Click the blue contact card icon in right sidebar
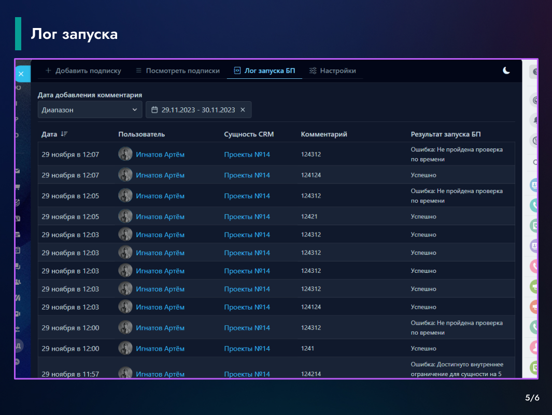The image size is (552, 415). pos(534,185)
